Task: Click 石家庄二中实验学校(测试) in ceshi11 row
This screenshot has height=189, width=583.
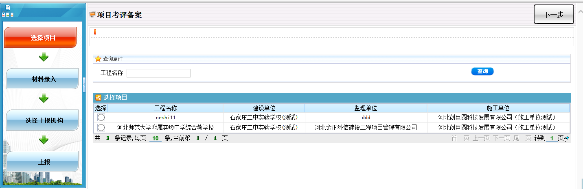Action: point(264,118)
